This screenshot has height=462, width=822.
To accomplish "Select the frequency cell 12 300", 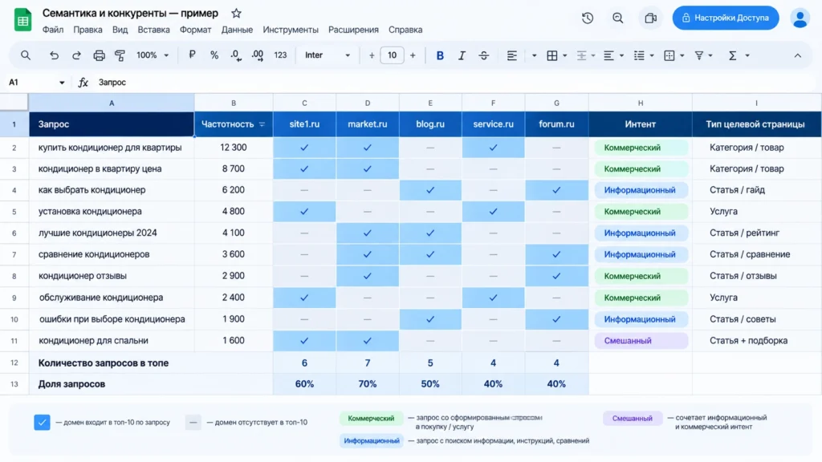I will point(234,148).
